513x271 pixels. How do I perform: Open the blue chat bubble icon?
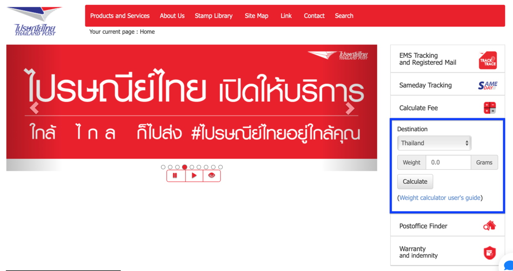(x=508, y=265)
